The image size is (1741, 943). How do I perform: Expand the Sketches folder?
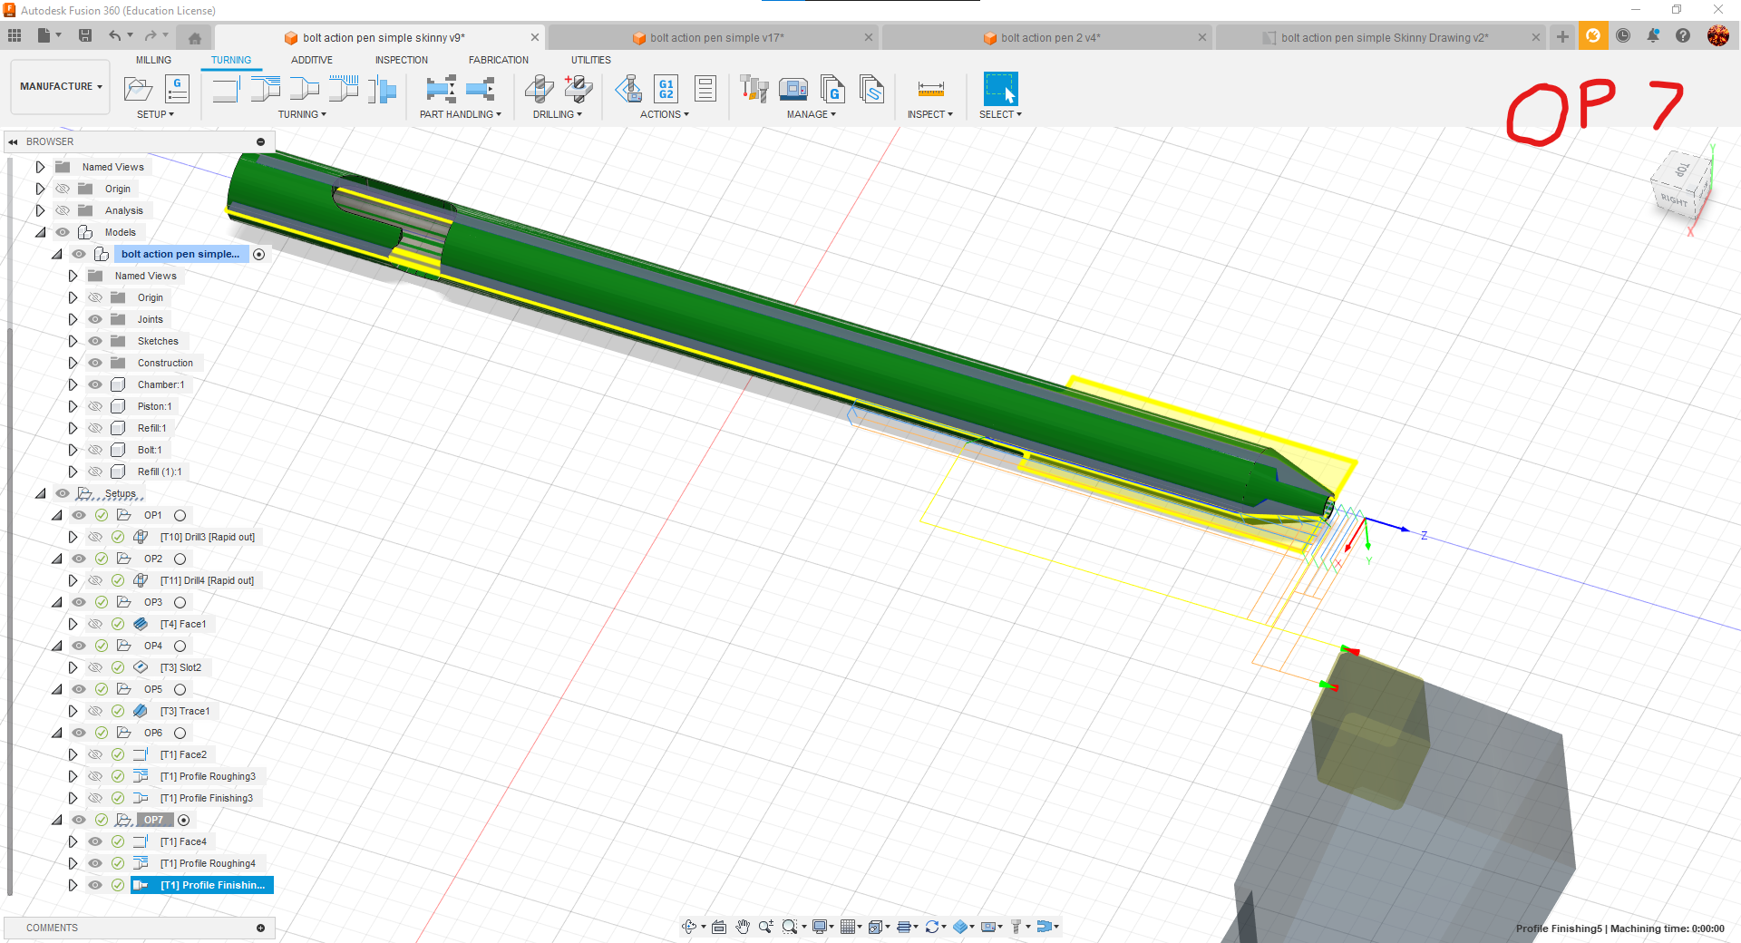(x=73, y=340)
